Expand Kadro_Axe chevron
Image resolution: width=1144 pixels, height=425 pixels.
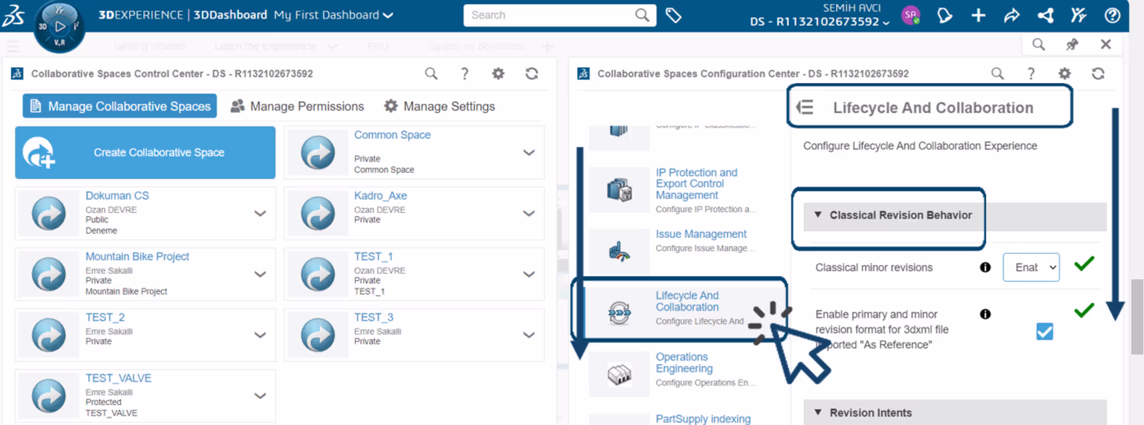[x=529, y=213]
